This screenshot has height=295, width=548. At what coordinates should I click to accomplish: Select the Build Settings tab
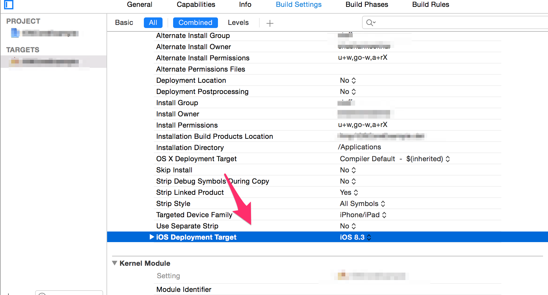299,5
